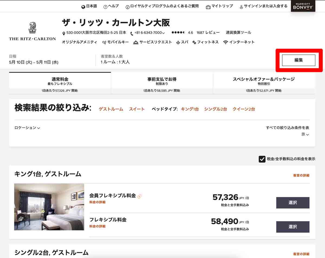This screenshot has height=258, width=325.
Task: Click the hotel address text
Action: [x=96, y=33]
